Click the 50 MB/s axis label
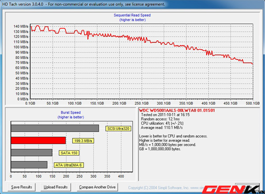 click(x=22, y=73)
